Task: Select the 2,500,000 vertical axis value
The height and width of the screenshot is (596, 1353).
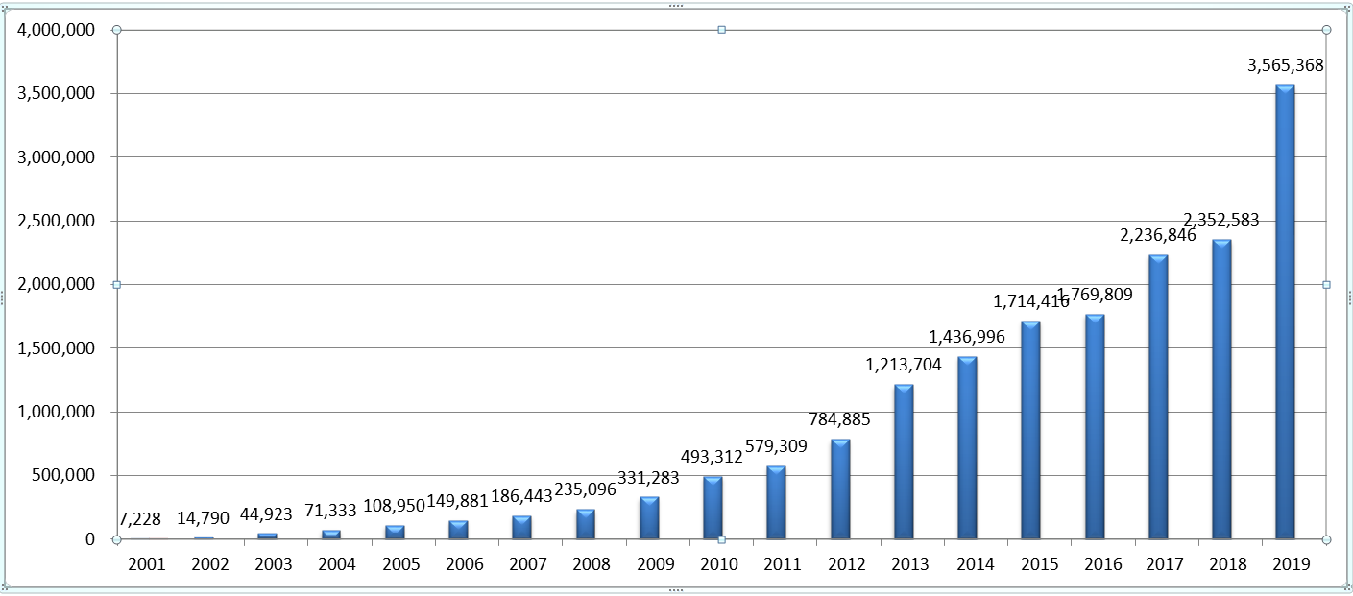Action: click(56, 221)
